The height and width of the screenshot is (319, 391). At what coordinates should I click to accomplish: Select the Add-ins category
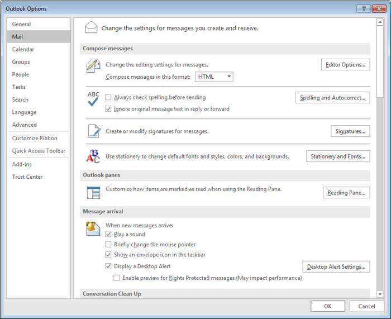point(39,164)
